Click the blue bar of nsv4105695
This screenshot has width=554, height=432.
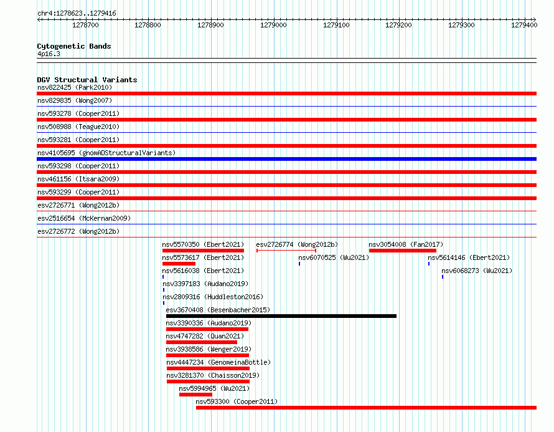pos(286,159)
